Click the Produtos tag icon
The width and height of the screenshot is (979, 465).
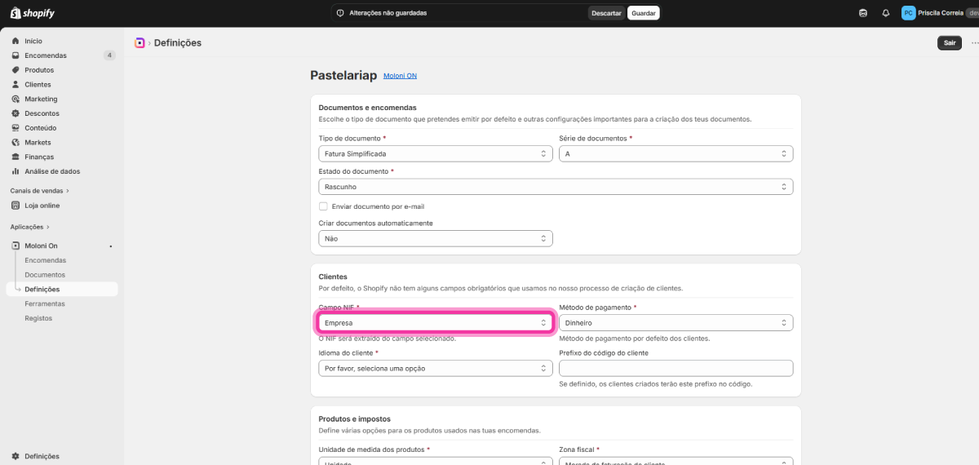point(16,70)
